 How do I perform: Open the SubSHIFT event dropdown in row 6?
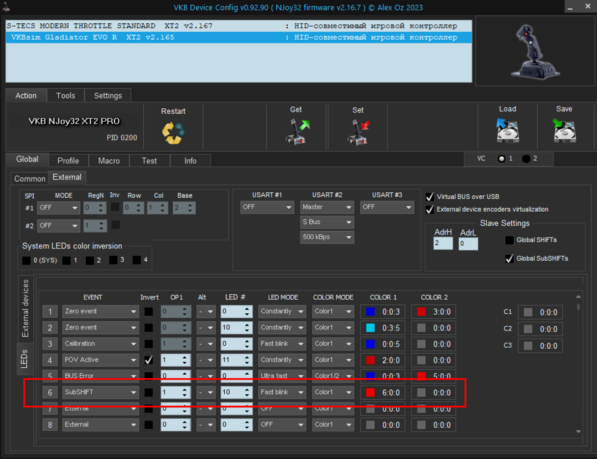pyautogui.click(x=100, y=392)
